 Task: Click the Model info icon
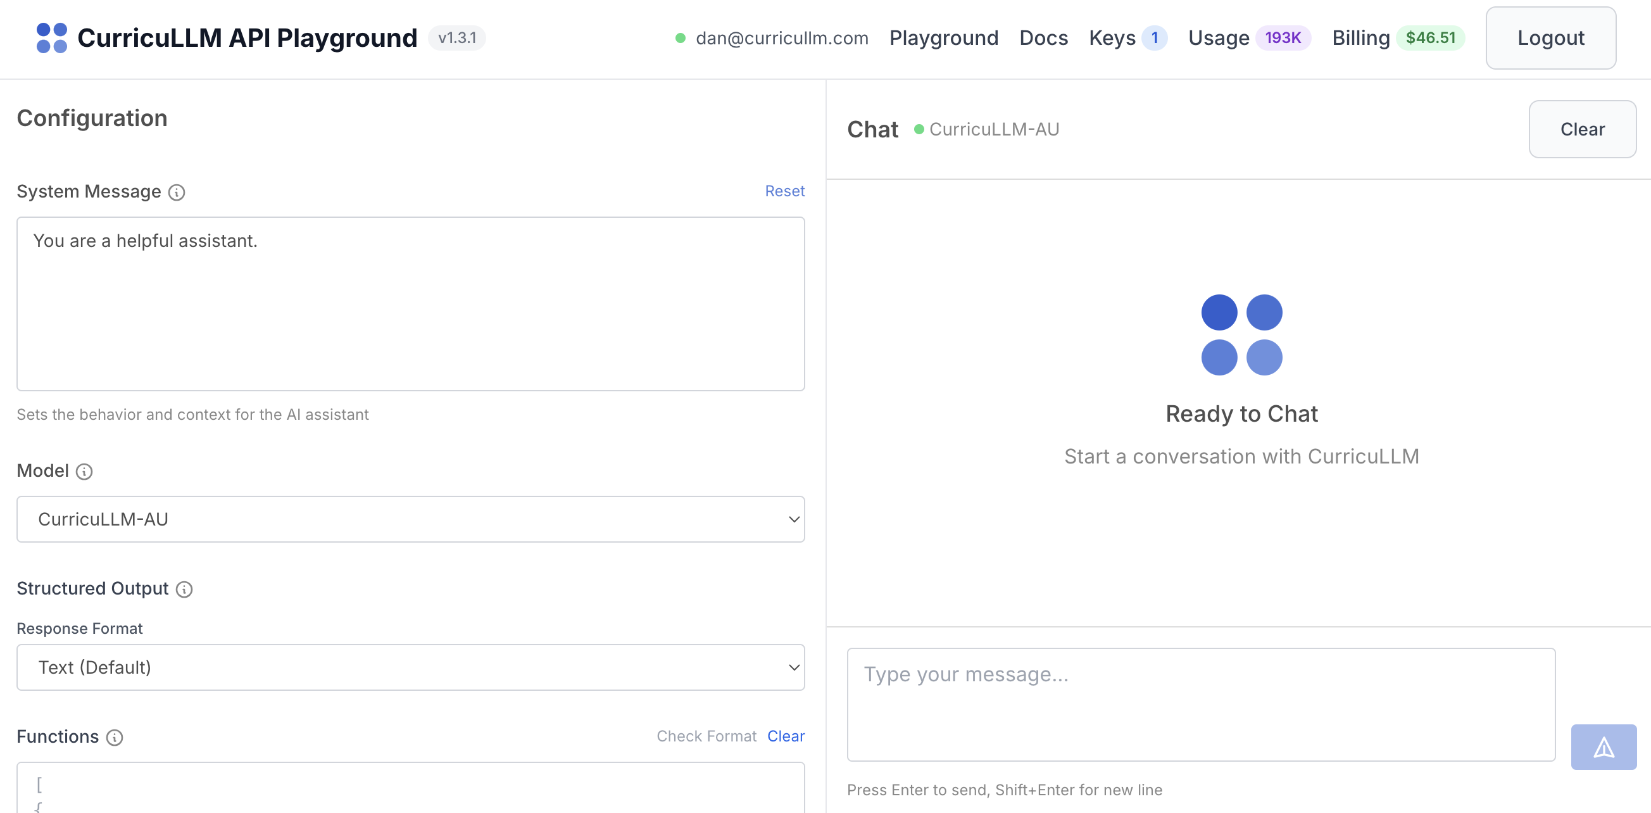click(84, 472)
